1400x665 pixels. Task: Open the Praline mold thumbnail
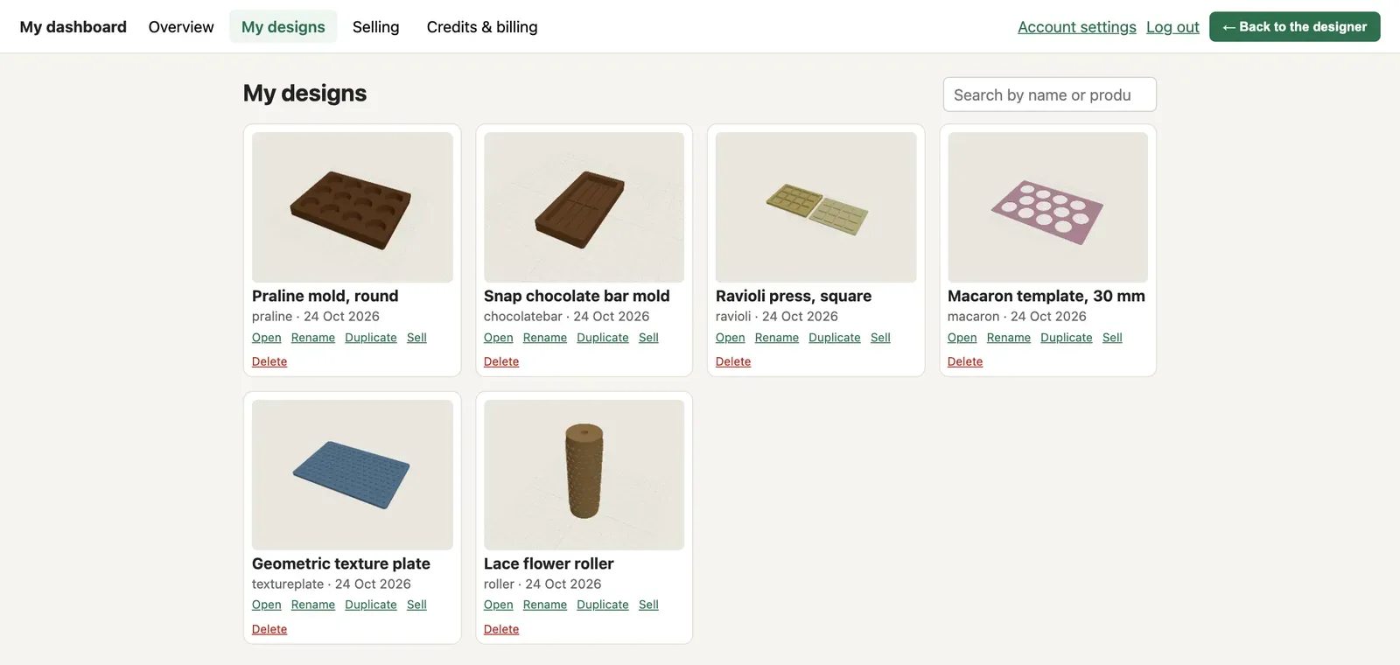click(353, 207)
